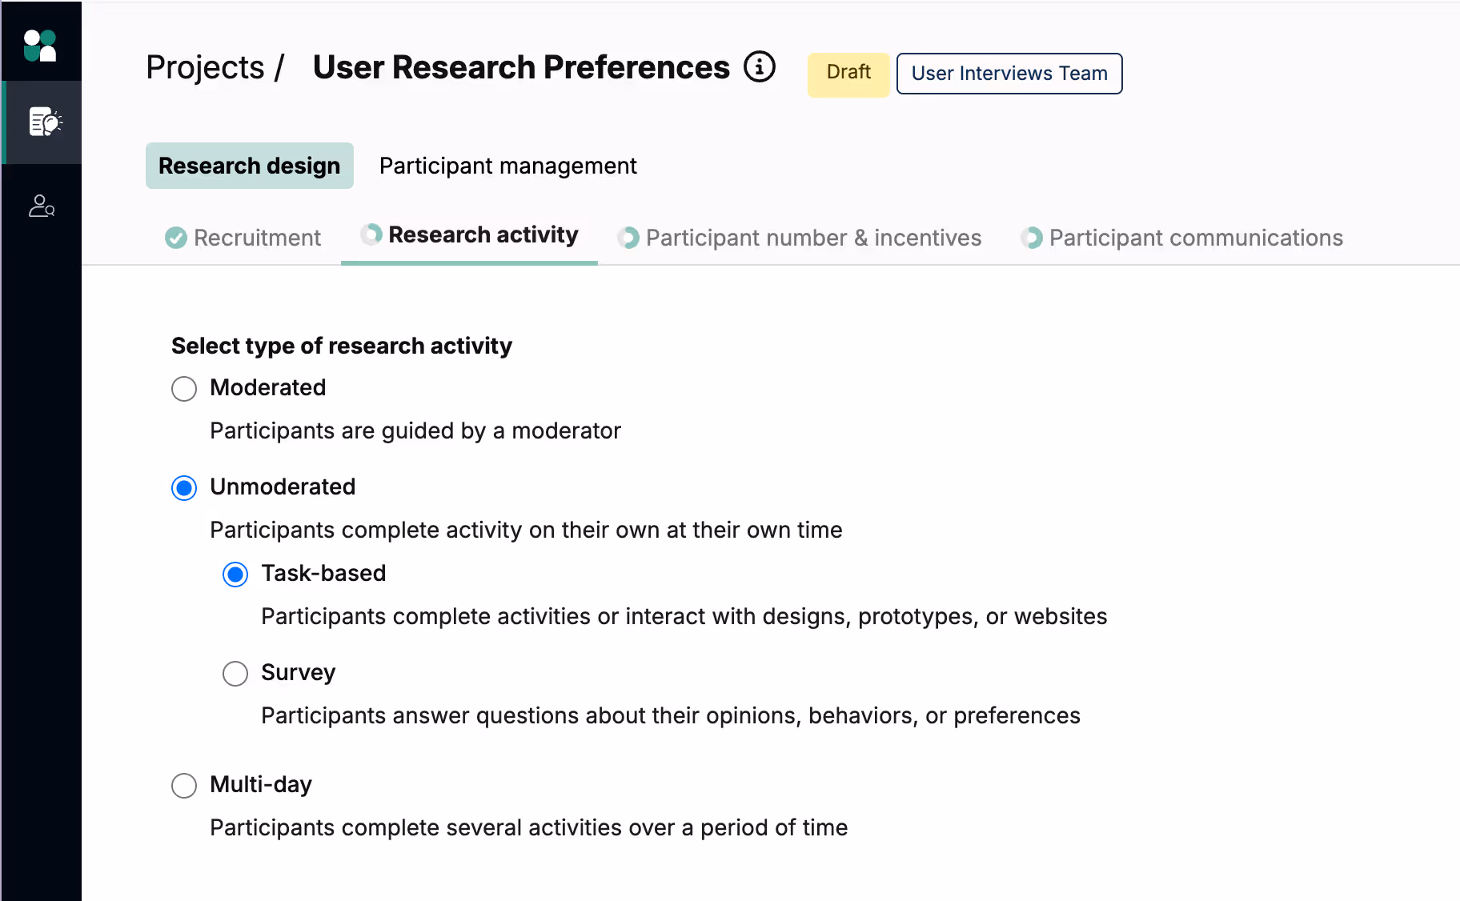Viewport: 1460px width, 901px height.
Task: Click Participant number & incentives progress icon
Action: coord(628,238)
